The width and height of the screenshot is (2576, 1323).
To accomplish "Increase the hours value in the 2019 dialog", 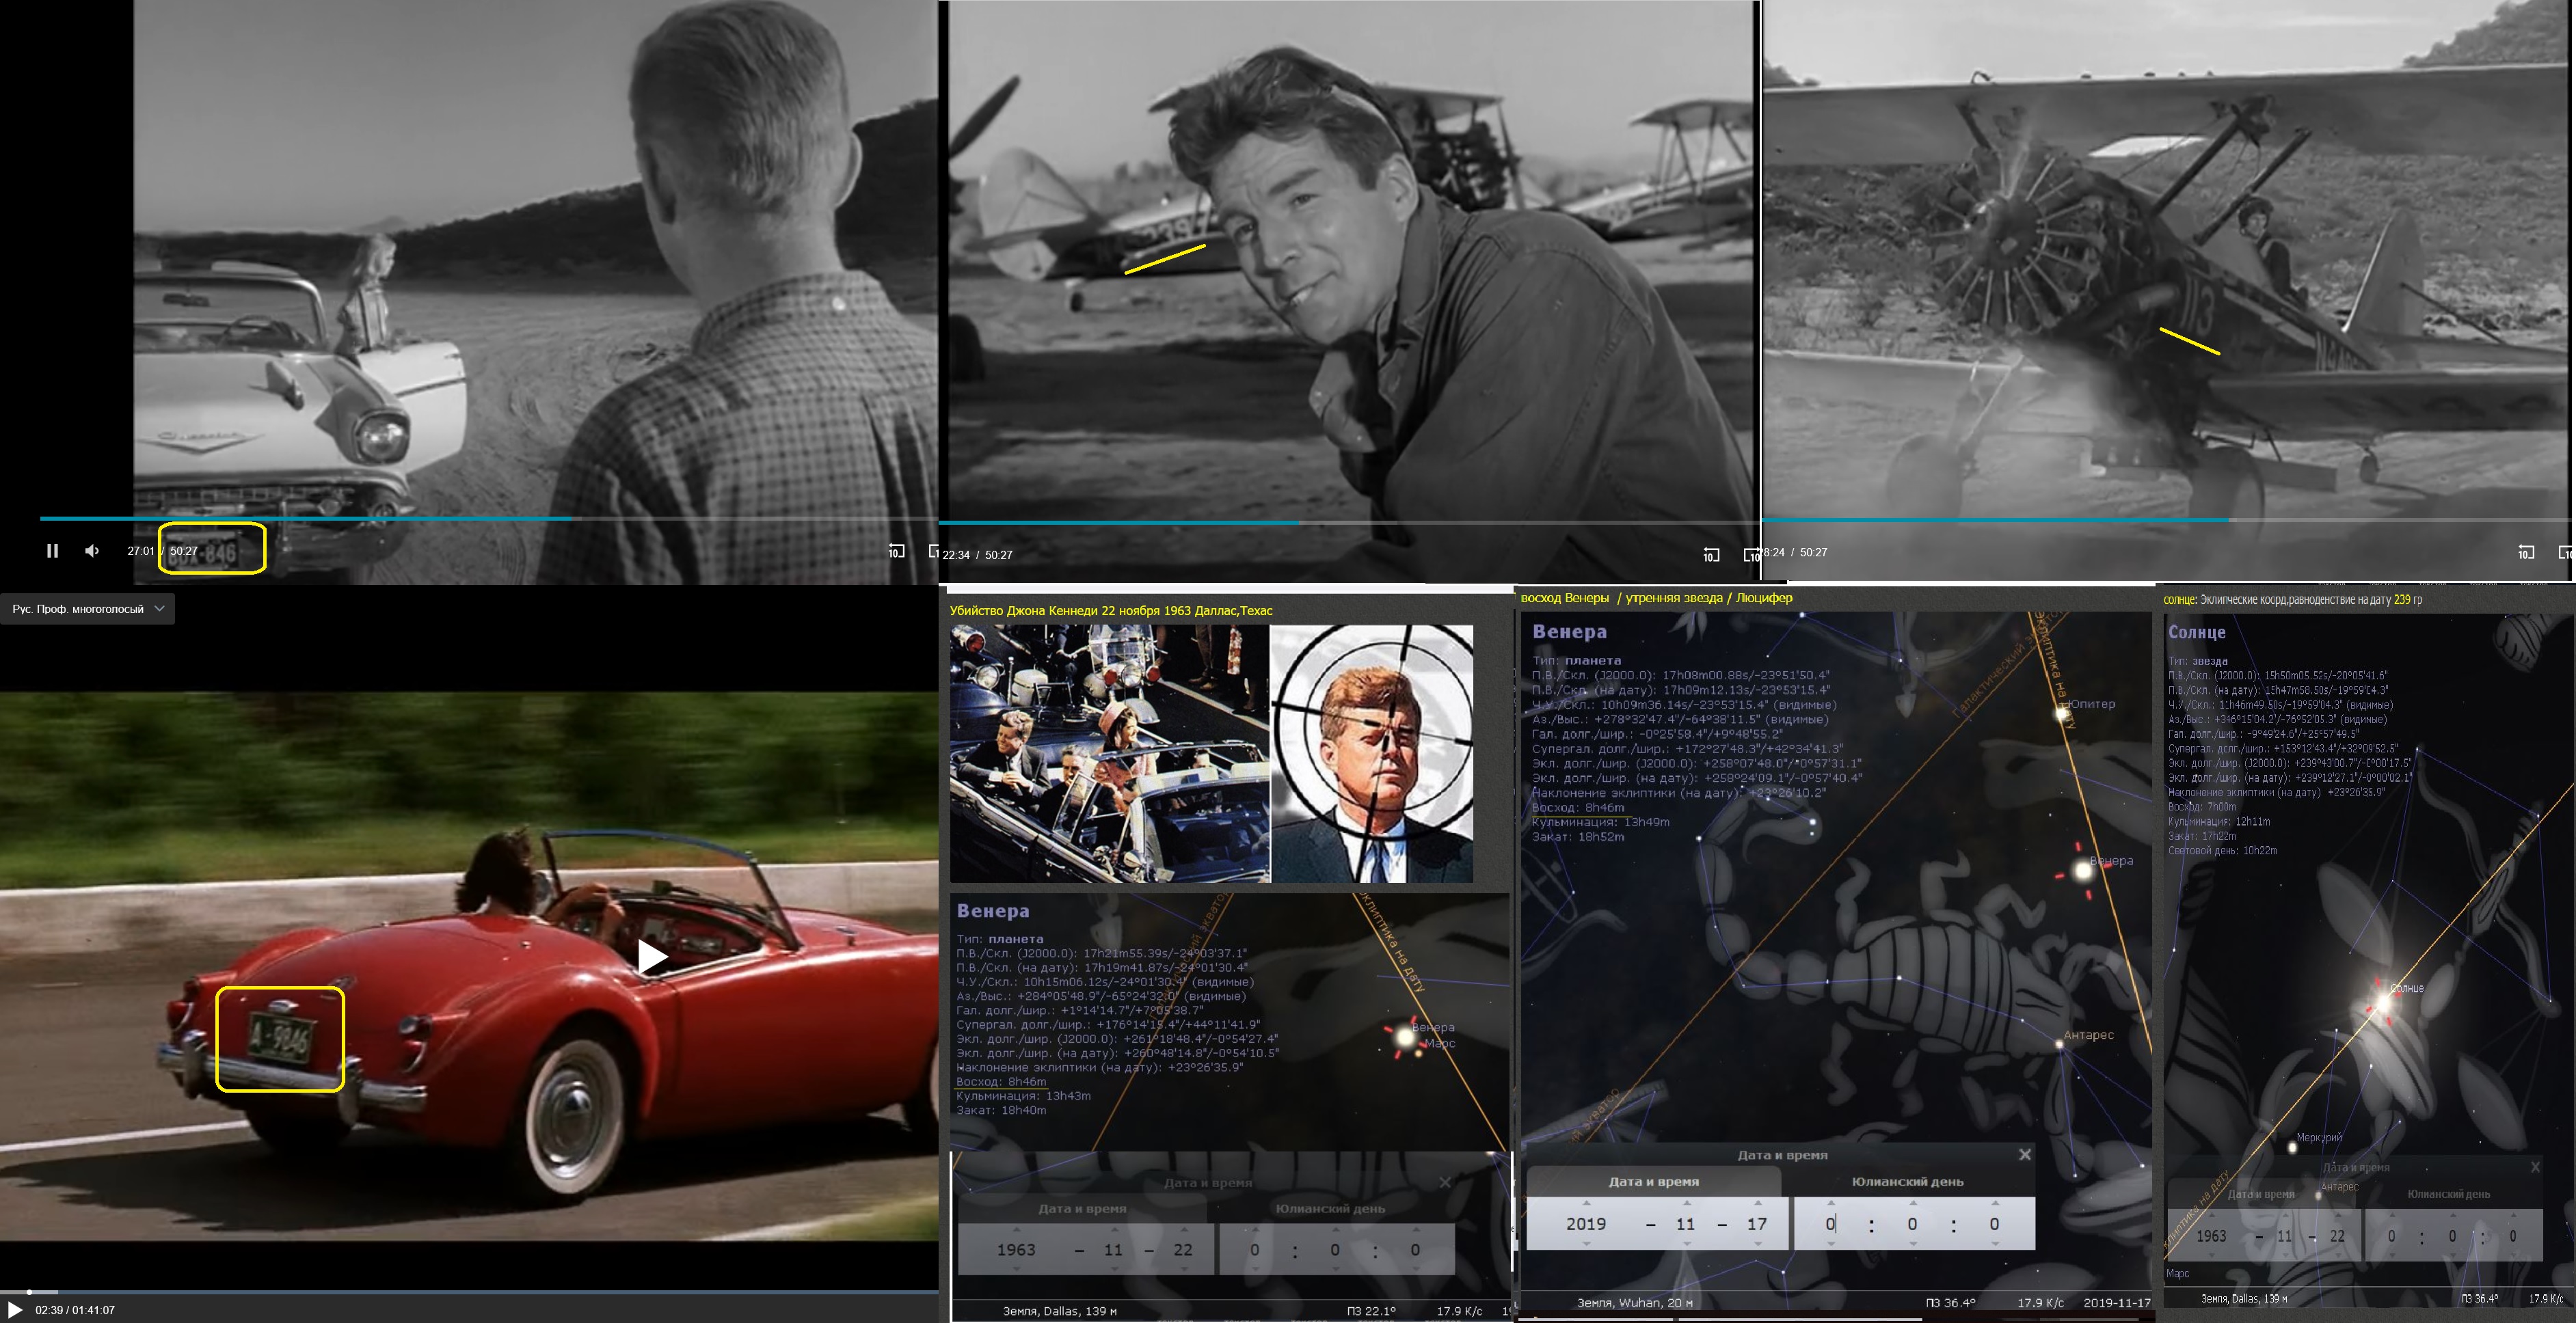I will tap(1831, 1203).
